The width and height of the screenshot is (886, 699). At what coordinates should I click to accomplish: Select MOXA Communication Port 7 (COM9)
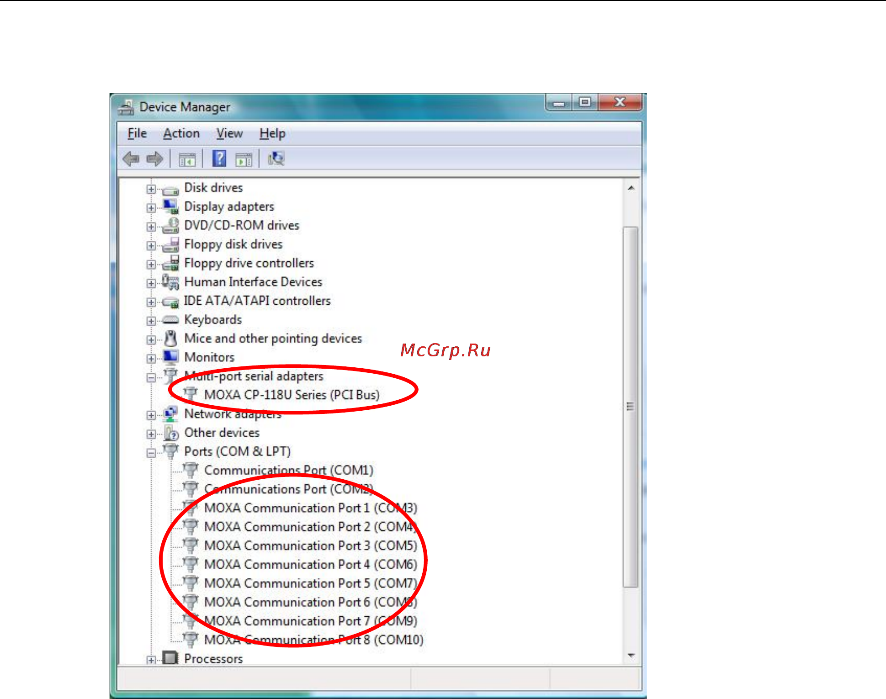pyautogui.click(x=311, y=621)
